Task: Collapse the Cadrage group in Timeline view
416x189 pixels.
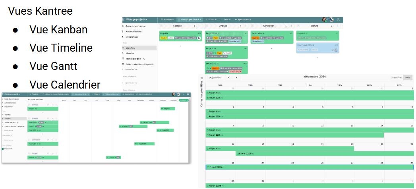Action: pyautogui.click(x=29, y=105)
